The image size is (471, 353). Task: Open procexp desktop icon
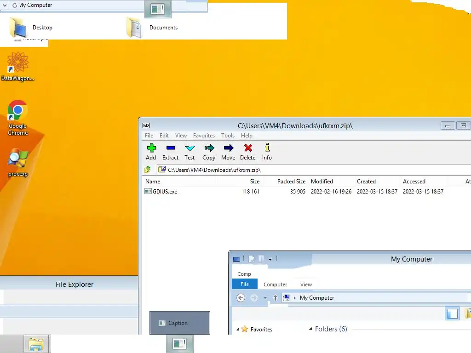coord(18,162)
